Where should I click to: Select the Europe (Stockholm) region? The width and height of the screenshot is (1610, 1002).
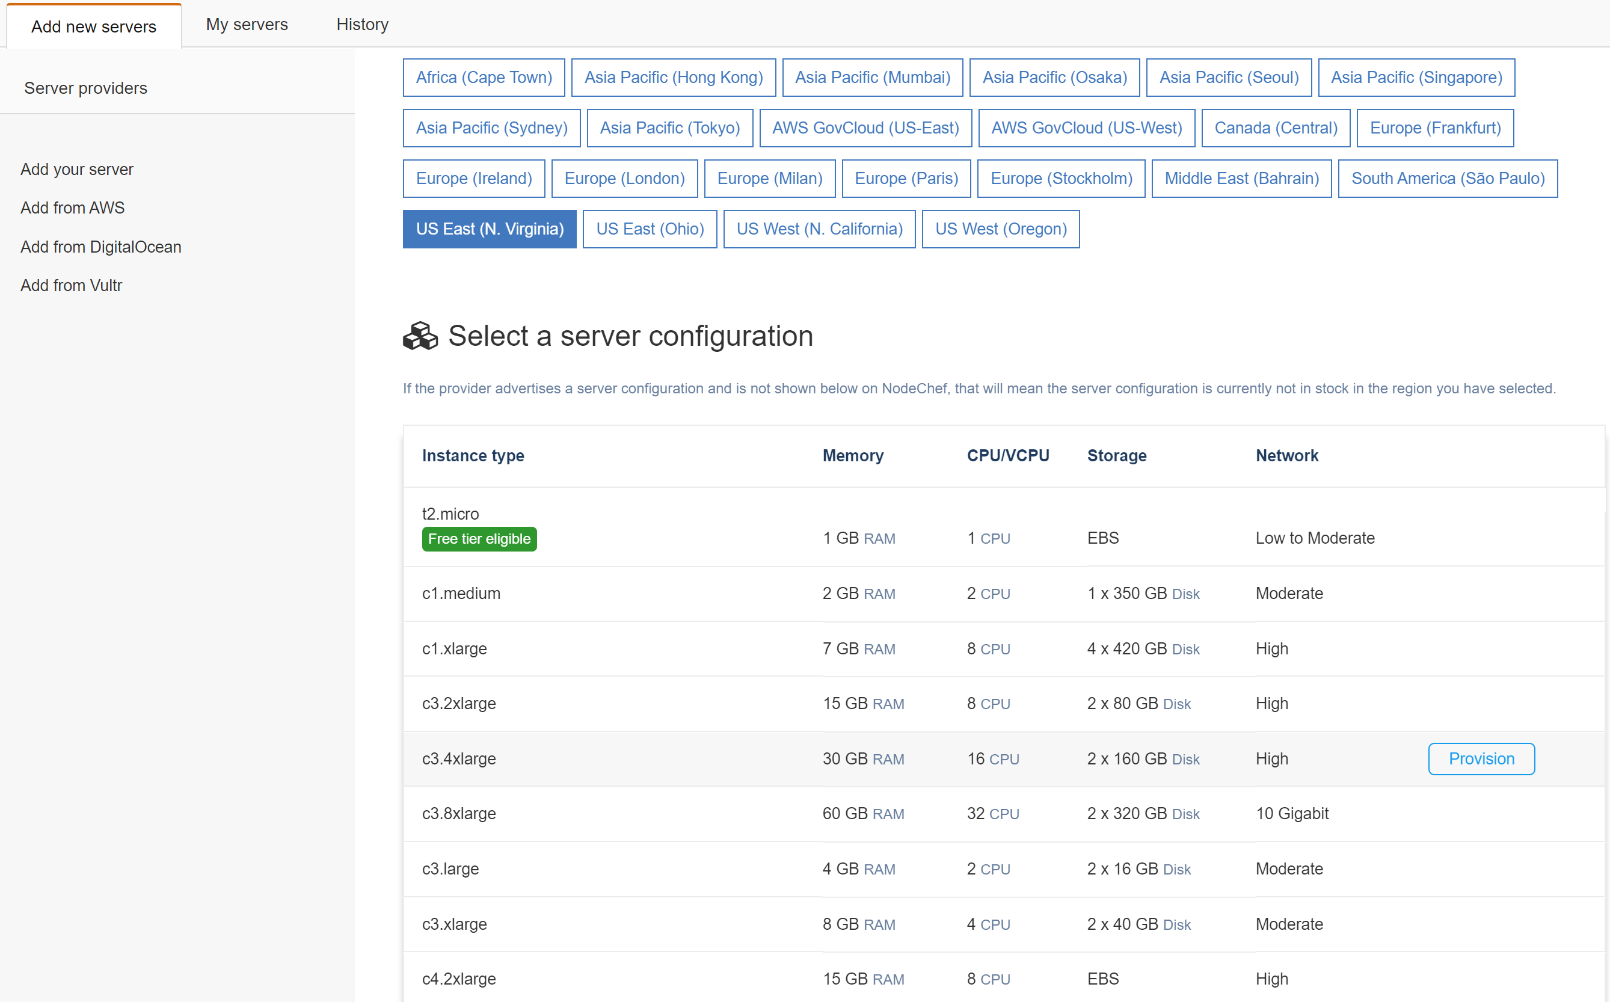[1061, 178]
